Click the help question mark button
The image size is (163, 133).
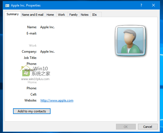[x=141, y=5]
